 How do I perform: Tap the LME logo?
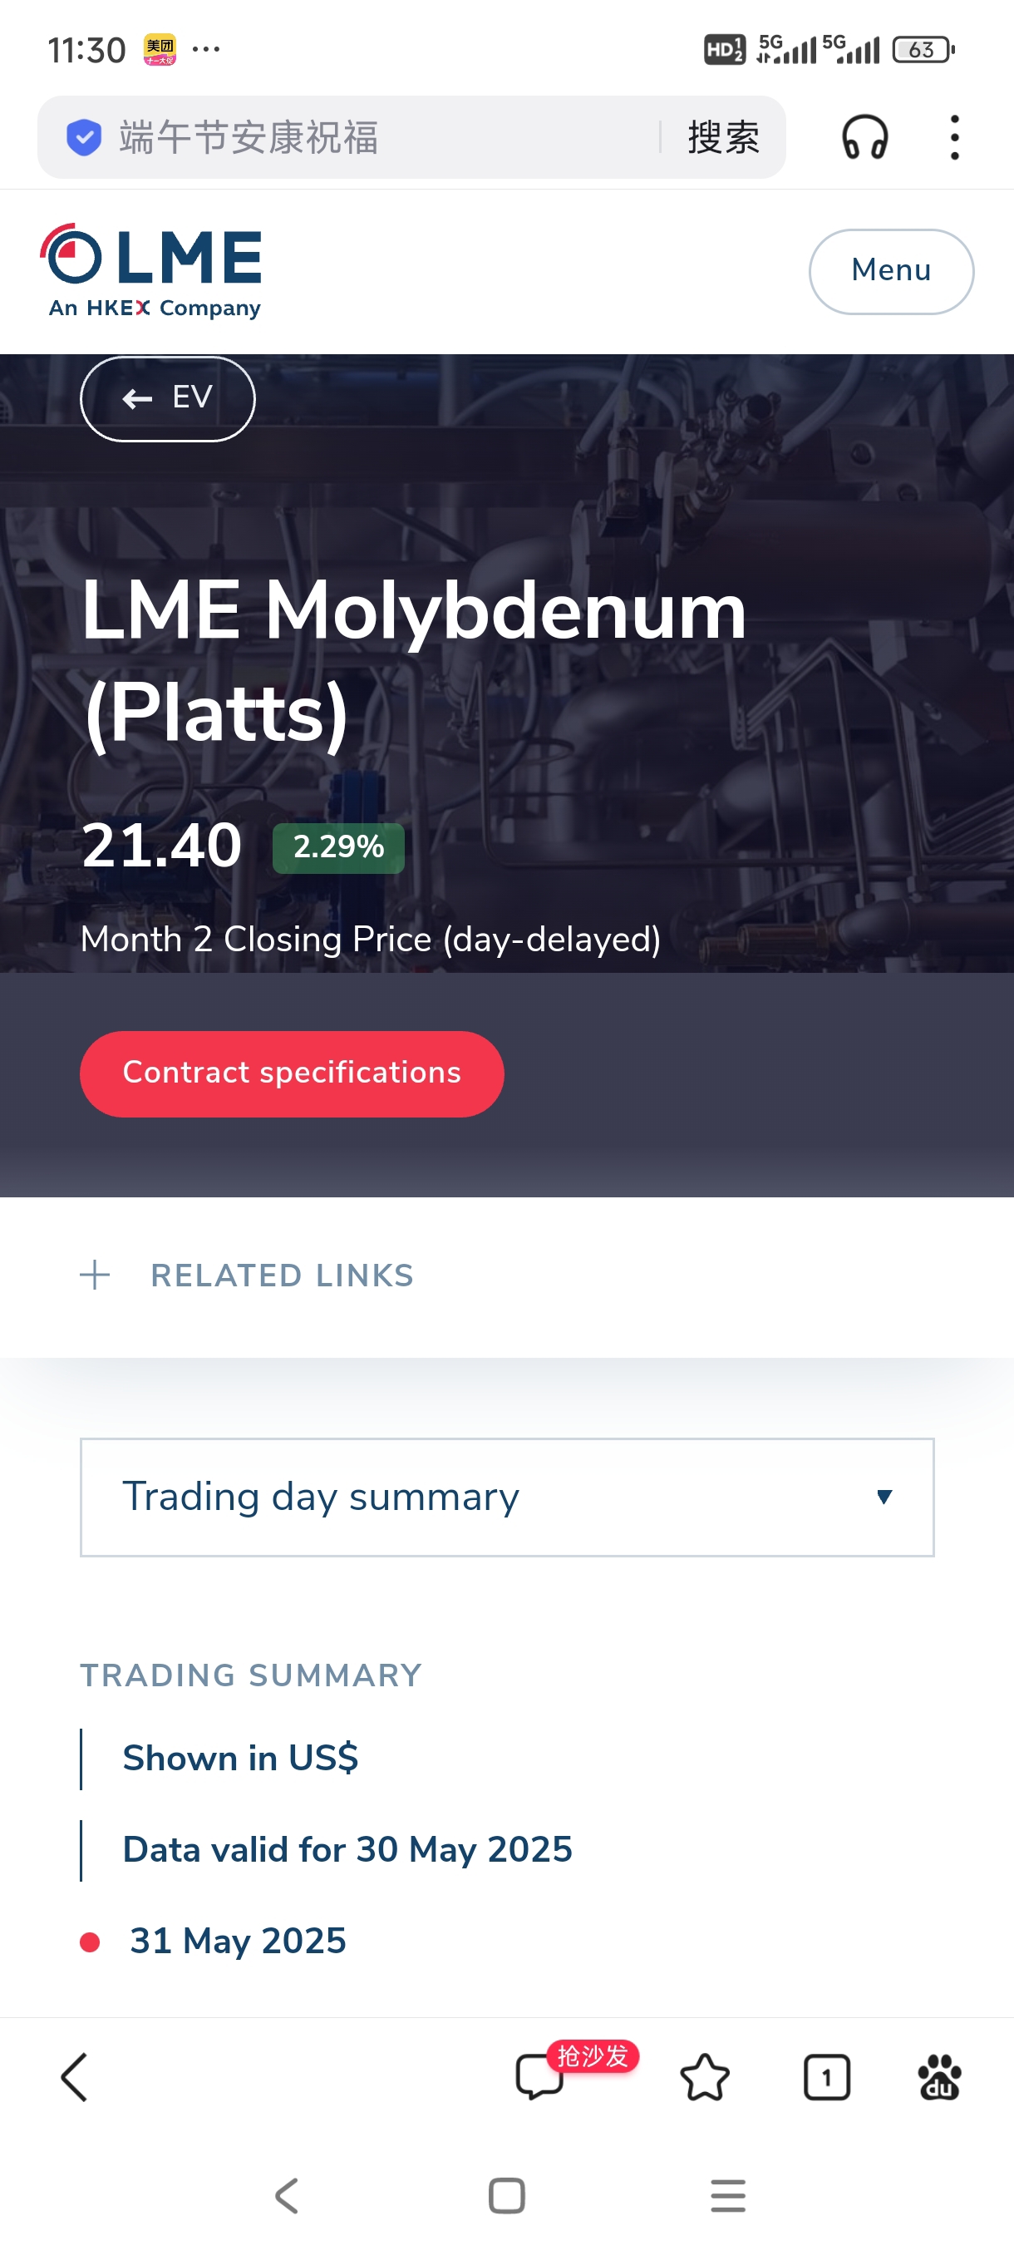(x=151, y=271)
